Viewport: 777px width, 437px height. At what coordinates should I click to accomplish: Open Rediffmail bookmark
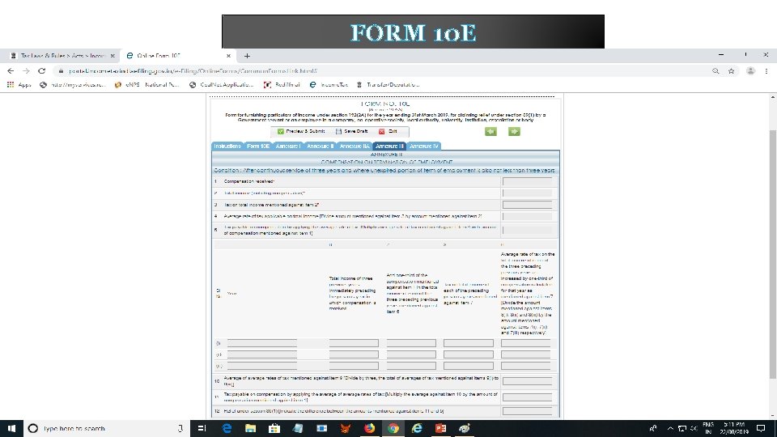tap(282, 85)
